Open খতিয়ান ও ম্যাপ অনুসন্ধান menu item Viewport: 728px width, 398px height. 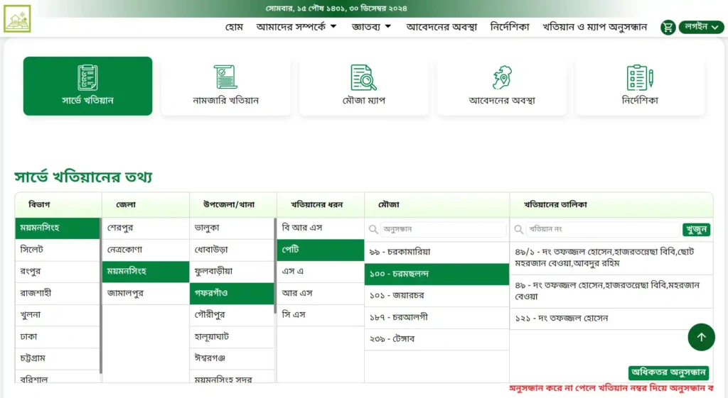[595, 27]
